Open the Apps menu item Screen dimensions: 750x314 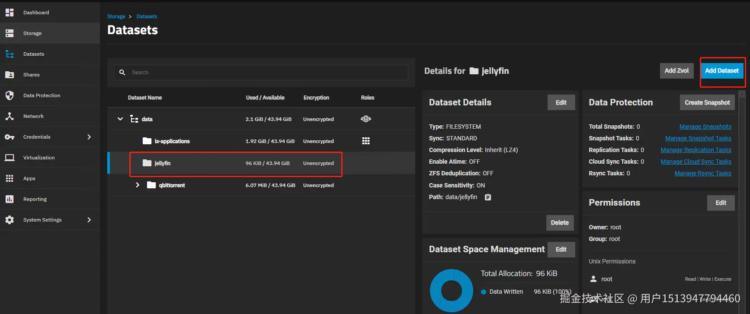(x=29, y=178)
